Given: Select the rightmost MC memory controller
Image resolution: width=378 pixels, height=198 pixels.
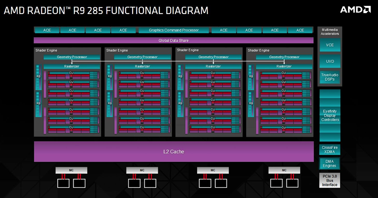Looking at the screenshot, I should [284, 170].
